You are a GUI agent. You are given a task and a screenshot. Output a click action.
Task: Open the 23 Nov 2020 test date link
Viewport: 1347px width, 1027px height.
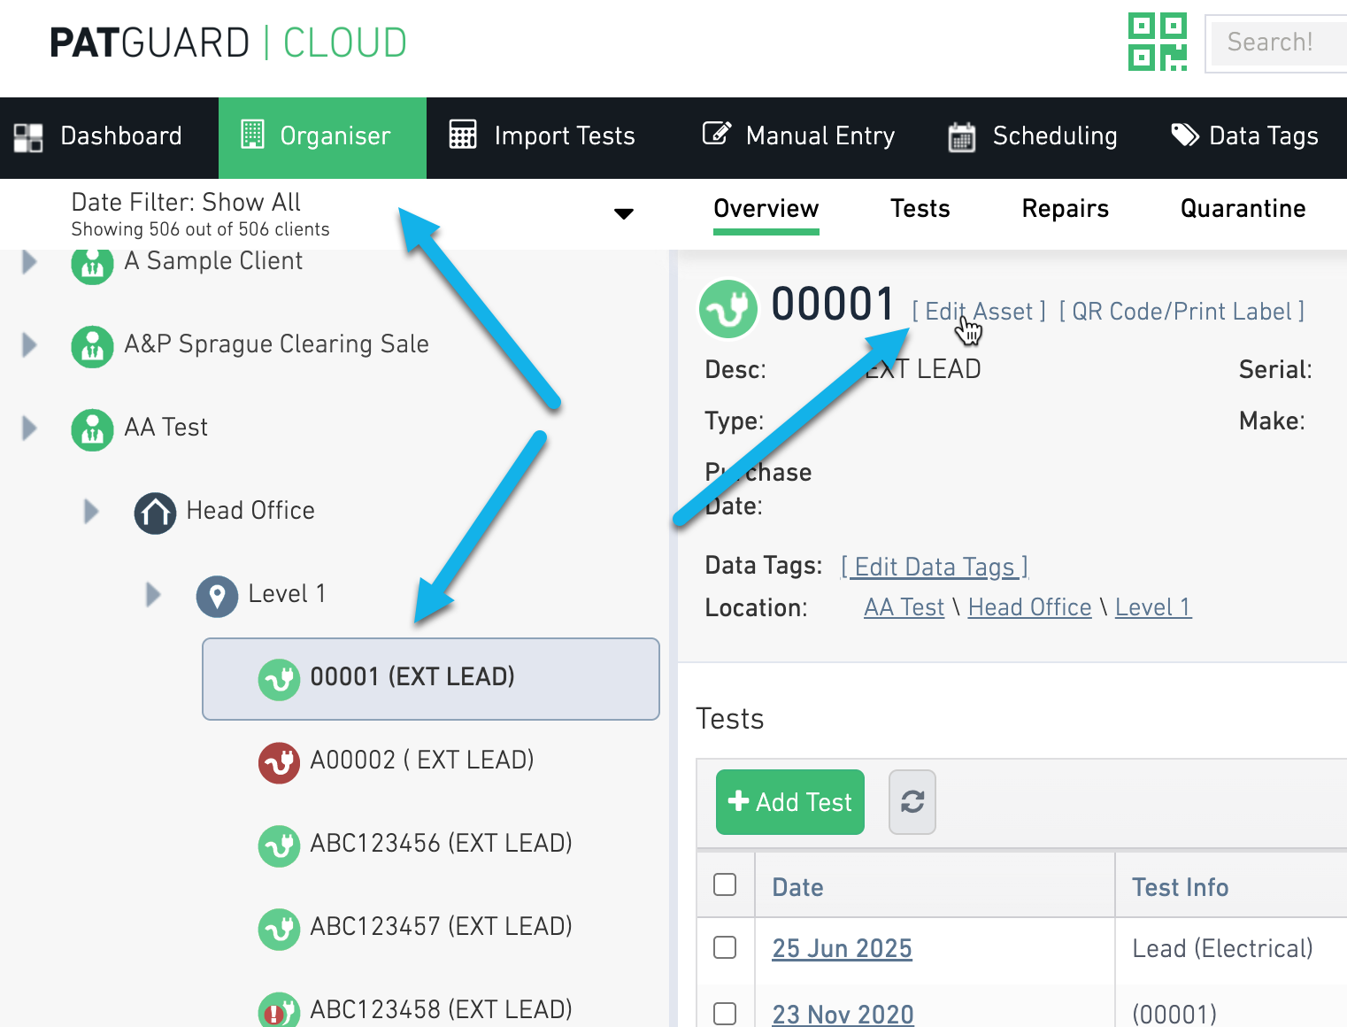(843, 1014)
